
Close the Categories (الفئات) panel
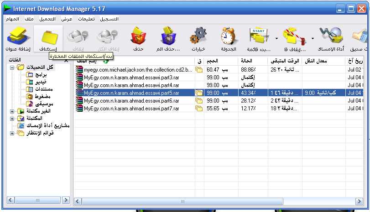click(66, 61)
